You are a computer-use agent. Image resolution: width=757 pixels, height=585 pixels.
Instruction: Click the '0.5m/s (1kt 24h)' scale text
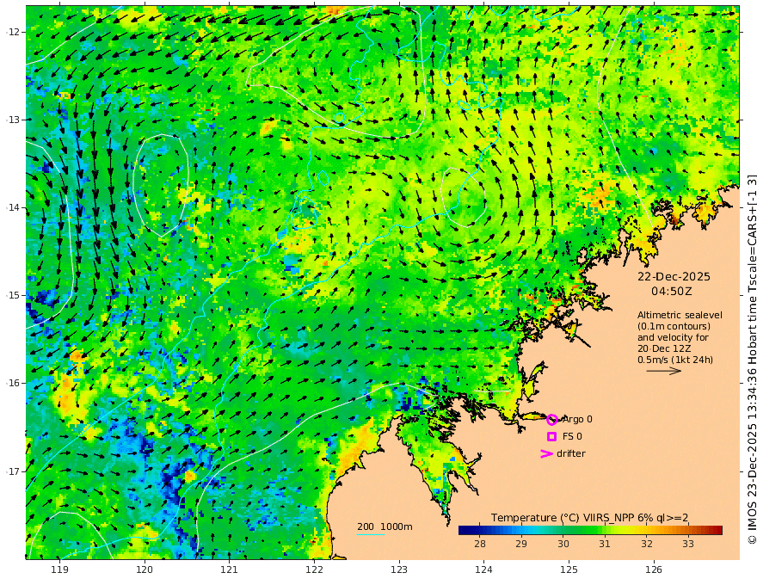[675, 360]
